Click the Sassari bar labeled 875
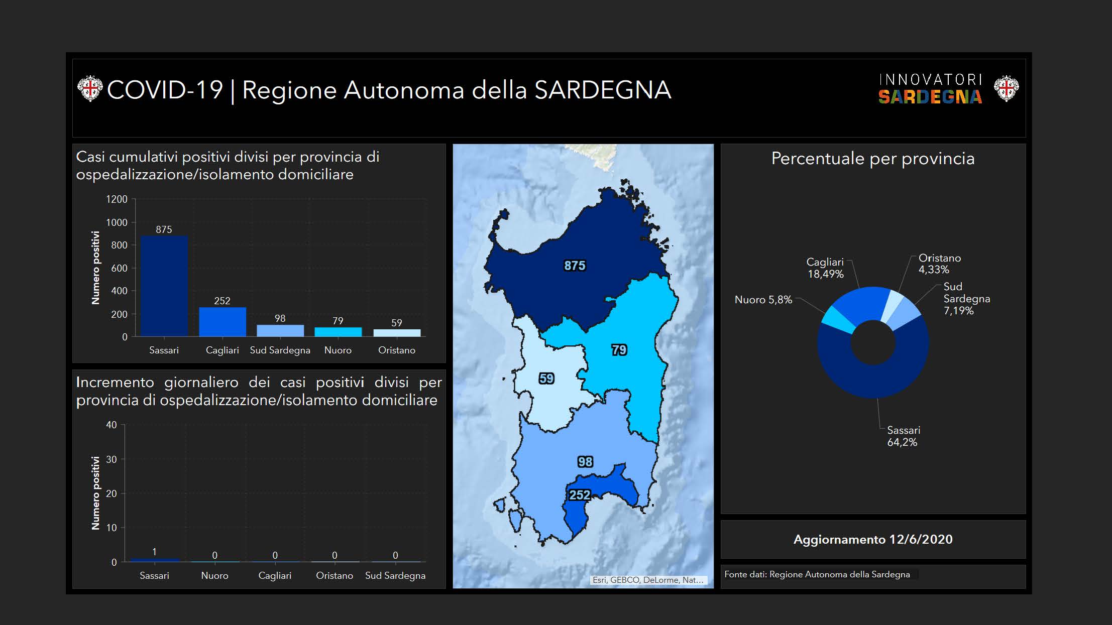The height and width of the screenshot is (625, 1112). tap(164, 286)
